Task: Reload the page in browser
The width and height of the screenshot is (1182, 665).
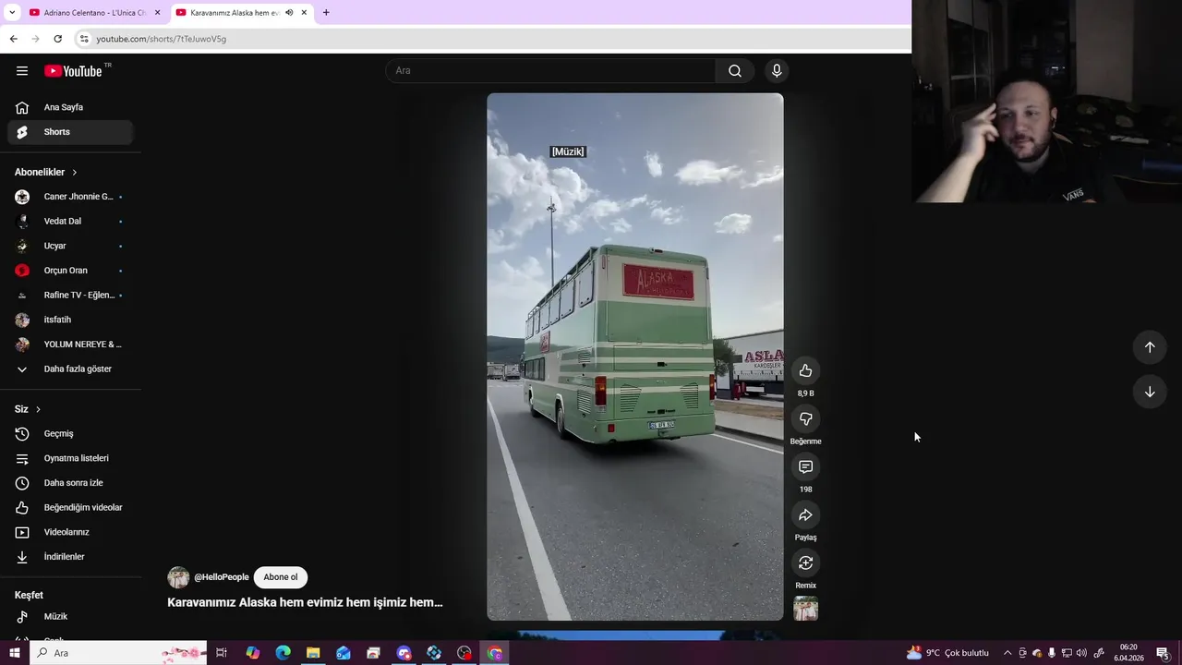Action: click(57, 39)
